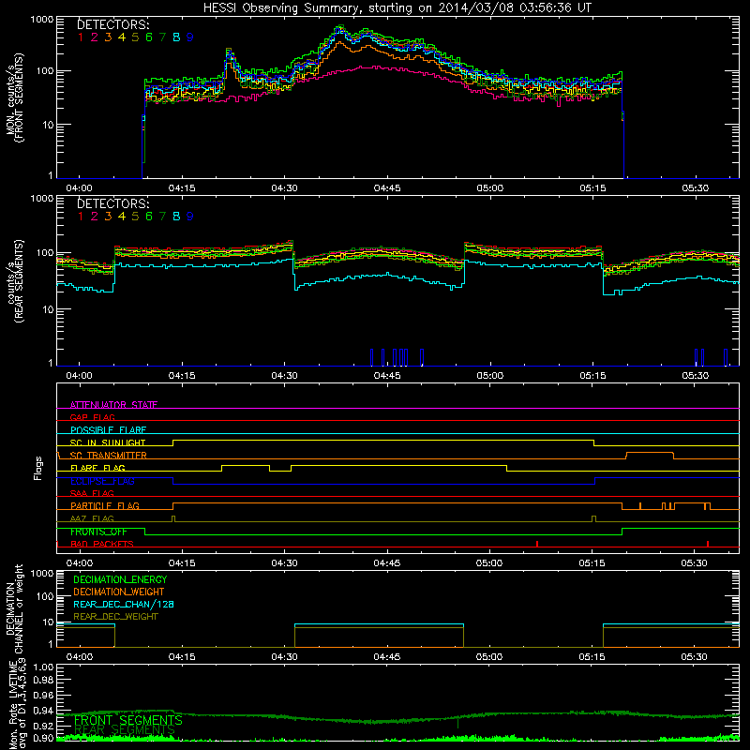Click the ECLIPSE_FLAG label
Screen dimensions: 750x750
click(x=102, y=481)
